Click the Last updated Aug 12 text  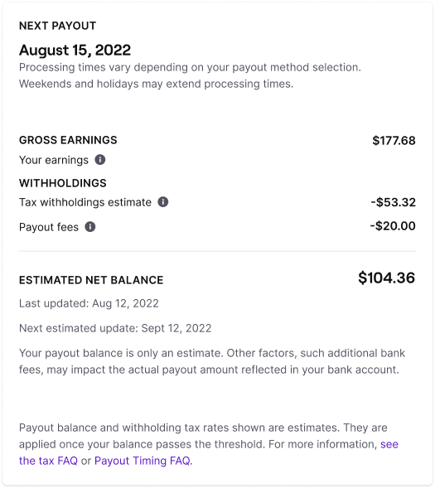pos(89,303)
